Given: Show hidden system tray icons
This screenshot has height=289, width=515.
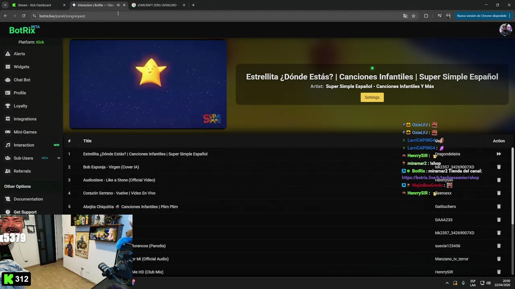Looking at the screenshot, I should 447,283.
